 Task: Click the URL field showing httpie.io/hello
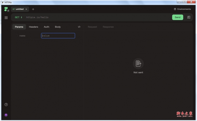coord(98,17)
